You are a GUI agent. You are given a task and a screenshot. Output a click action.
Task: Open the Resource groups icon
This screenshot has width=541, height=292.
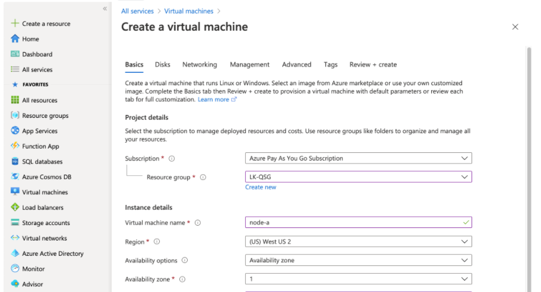(x=15, y=115)
